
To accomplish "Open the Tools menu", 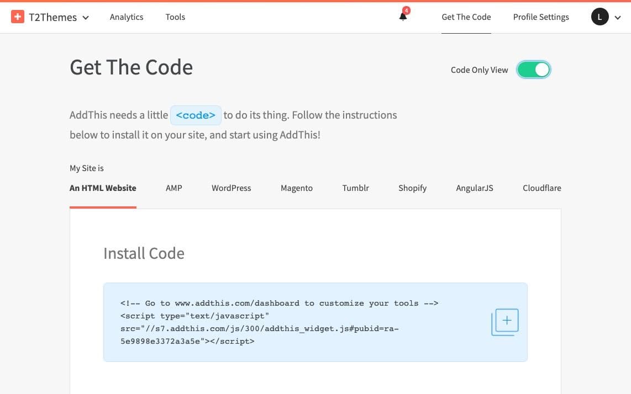I will coord(175,17).
